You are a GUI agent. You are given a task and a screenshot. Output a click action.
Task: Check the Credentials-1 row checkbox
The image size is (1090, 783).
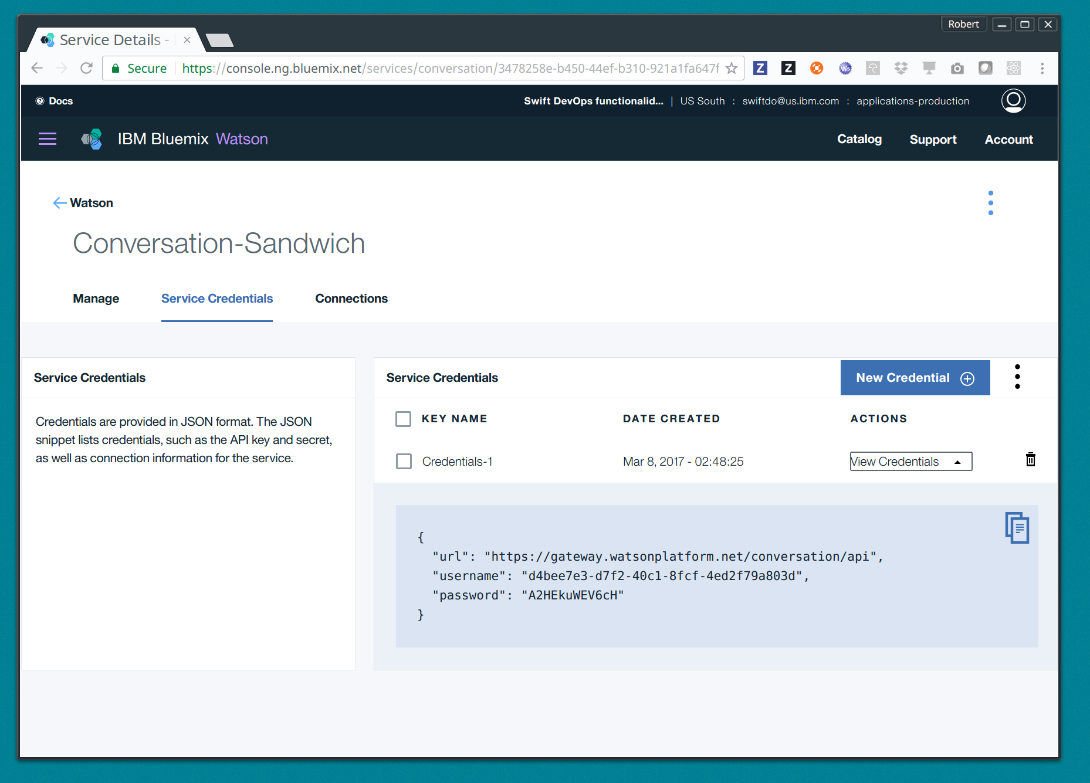[x=404, y=461]
